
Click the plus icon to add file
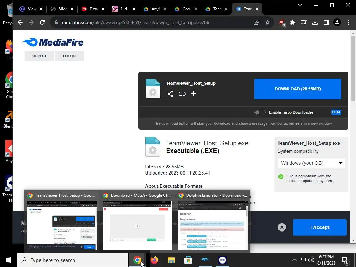coord(194,94)
